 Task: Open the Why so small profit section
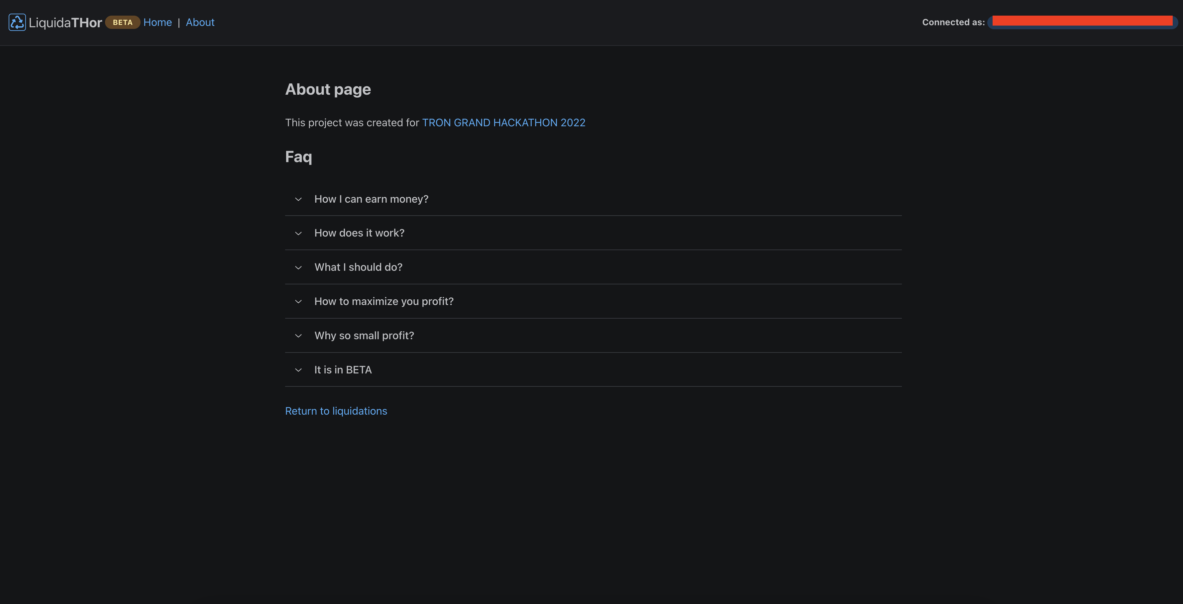(364, 335)
